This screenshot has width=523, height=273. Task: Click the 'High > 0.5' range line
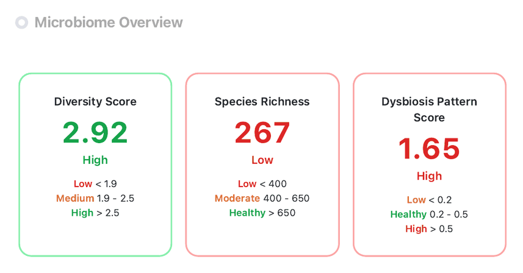(429, 229)
